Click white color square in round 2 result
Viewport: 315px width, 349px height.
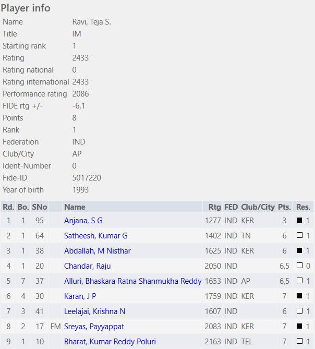coord(299,236)
